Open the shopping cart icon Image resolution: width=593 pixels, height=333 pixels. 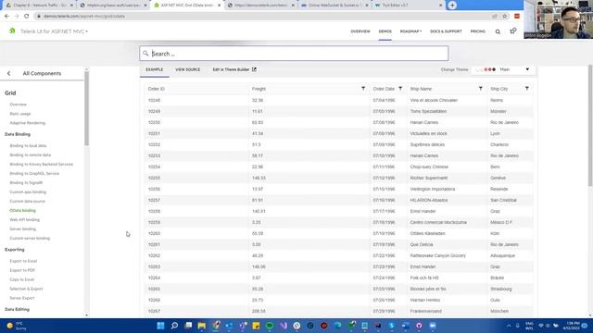click(x=512, y=31)
